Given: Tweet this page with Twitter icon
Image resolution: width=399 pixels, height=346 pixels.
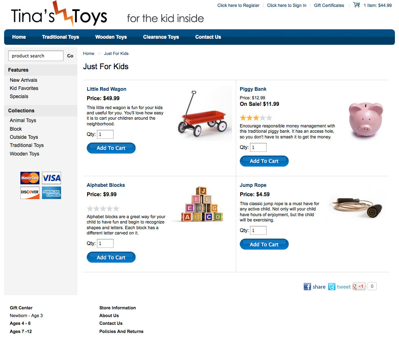Looking at the screenshot, I should (x=331, y=287).
